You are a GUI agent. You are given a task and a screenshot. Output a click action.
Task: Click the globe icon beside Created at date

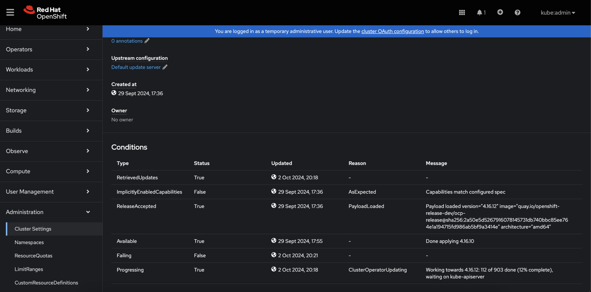click(114, 93)
